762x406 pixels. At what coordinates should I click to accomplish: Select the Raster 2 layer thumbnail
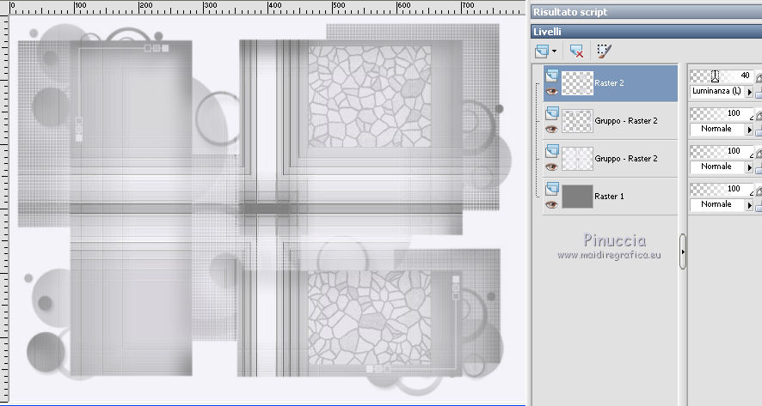pos(577,83)
